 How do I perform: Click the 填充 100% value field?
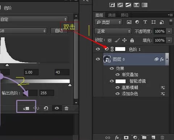click(x=160, y=40)
